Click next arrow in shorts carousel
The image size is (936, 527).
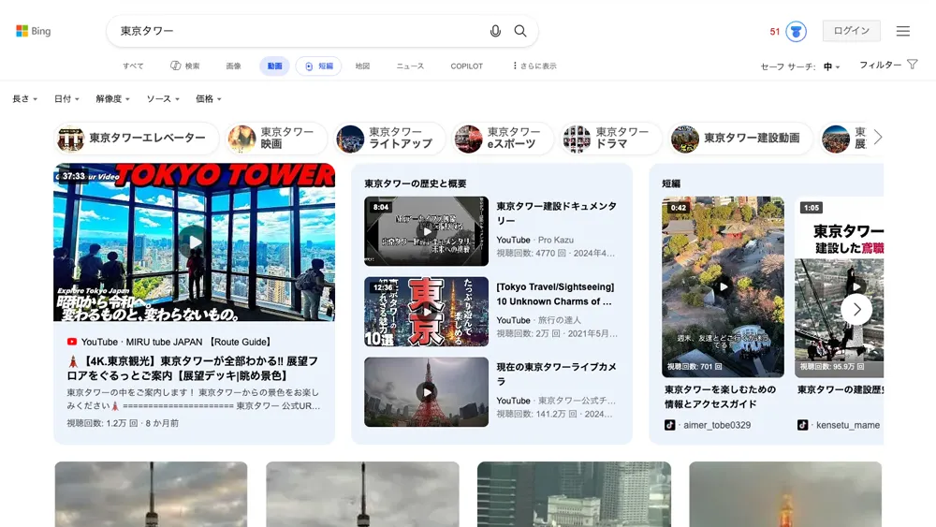click(856, 309)
